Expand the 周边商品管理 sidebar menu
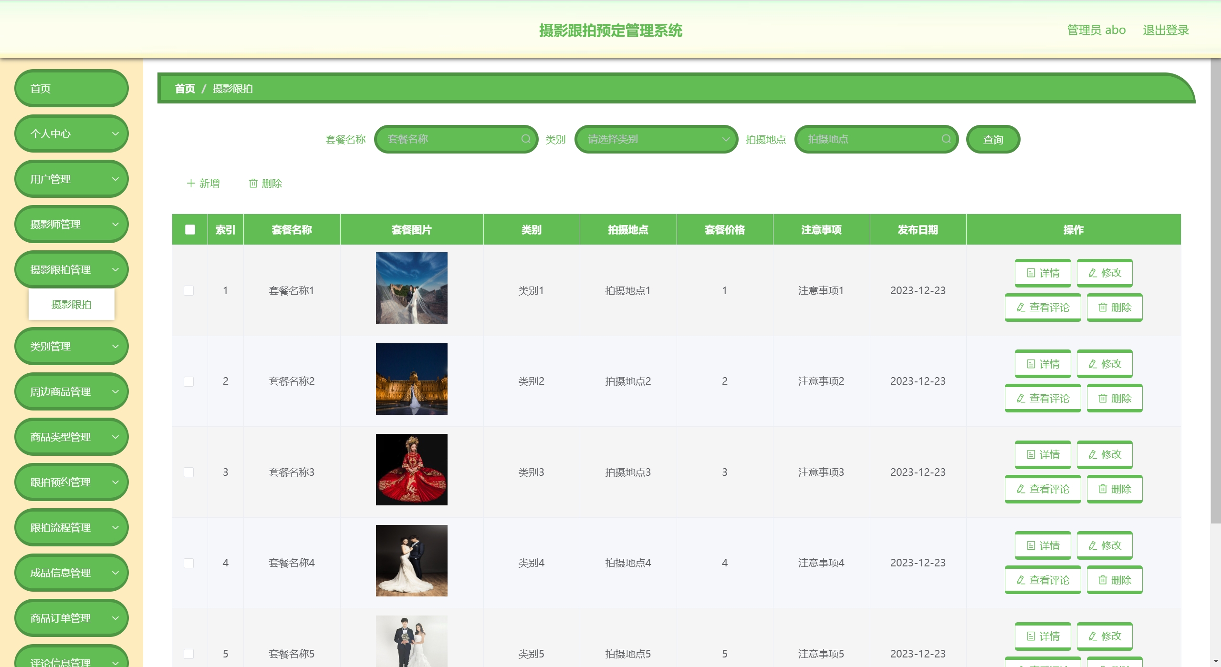The image size is (1221, 667). click(72, 391)
